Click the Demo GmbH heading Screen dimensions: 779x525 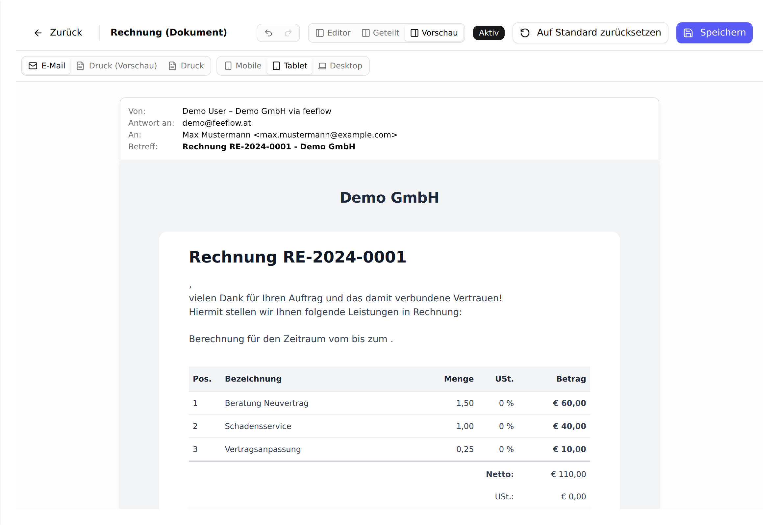point(389,198)
